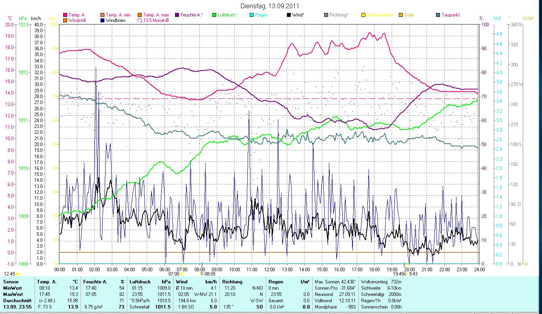Click the black Wind legend square
542x314 pixels.
(289, 15)
